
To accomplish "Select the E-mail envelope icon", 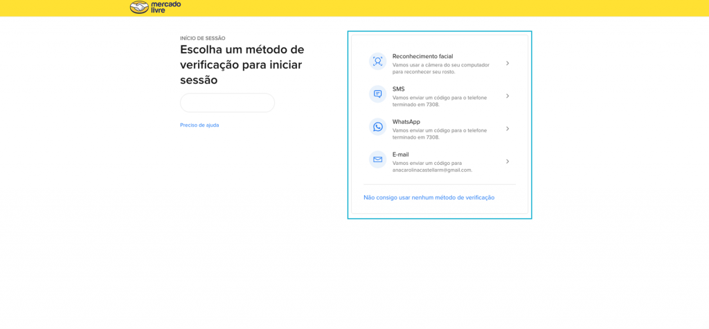I will [377, 159].
